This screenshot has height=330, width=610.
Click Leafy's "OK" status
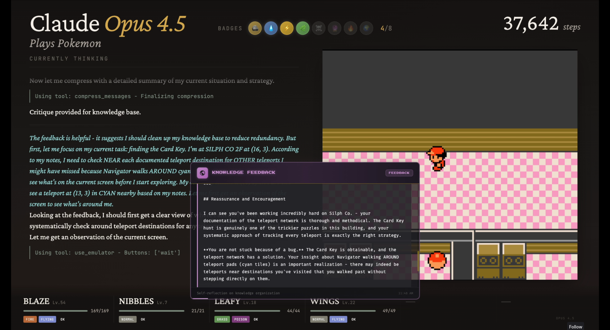(256, 319)
